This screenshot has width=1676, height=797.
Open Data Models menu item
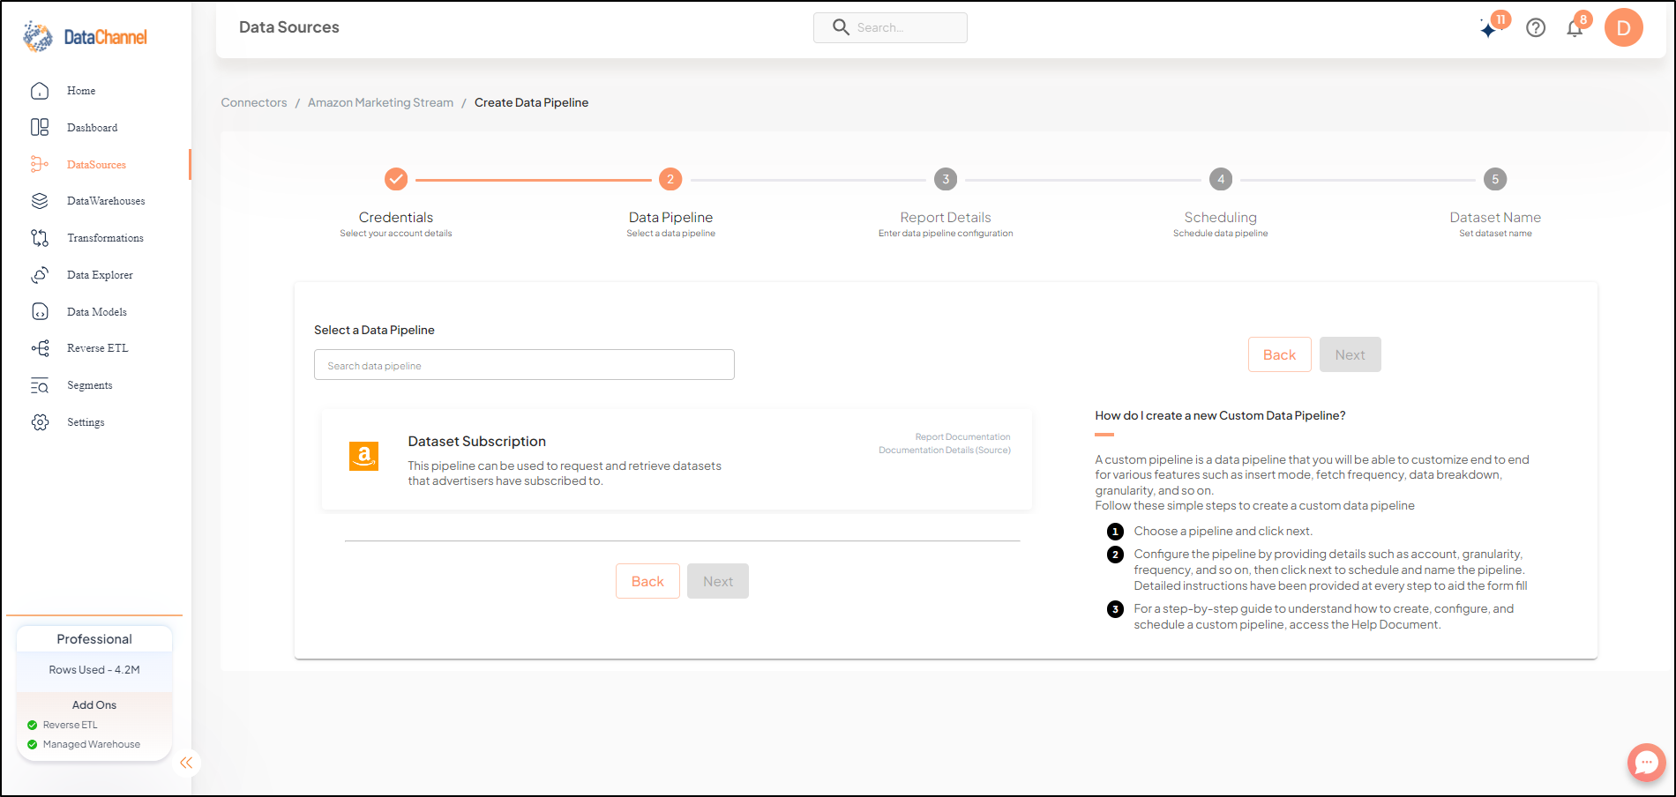click(x=97, y=312)
